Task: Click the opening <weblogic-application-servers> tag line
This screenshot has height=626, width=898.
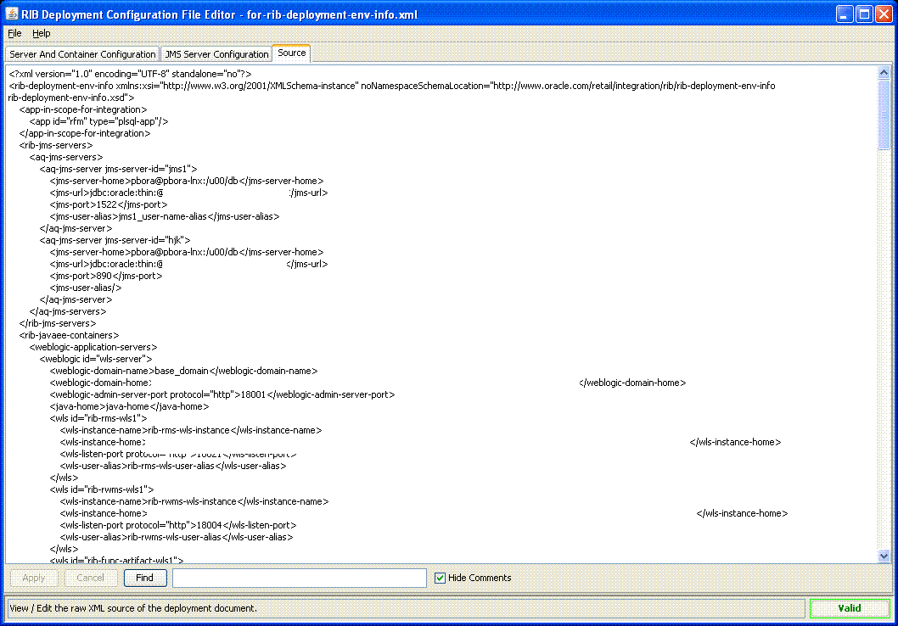Action: 93,347
